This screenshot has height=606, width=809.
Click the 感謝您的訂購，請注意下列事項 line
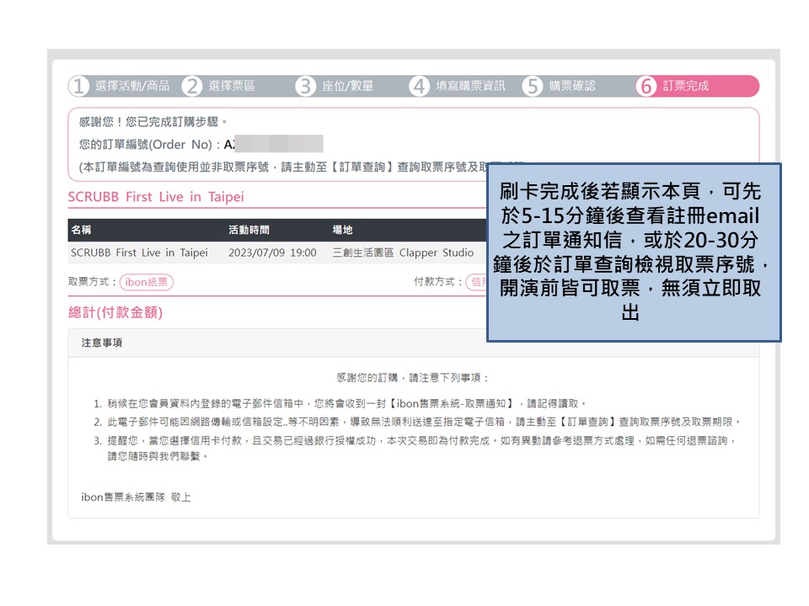pyautogui.click(x=413, y=378)
